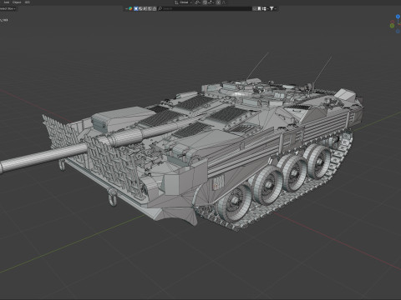Toggle the fourth filter icon in the shelf row

click(150, 8)
